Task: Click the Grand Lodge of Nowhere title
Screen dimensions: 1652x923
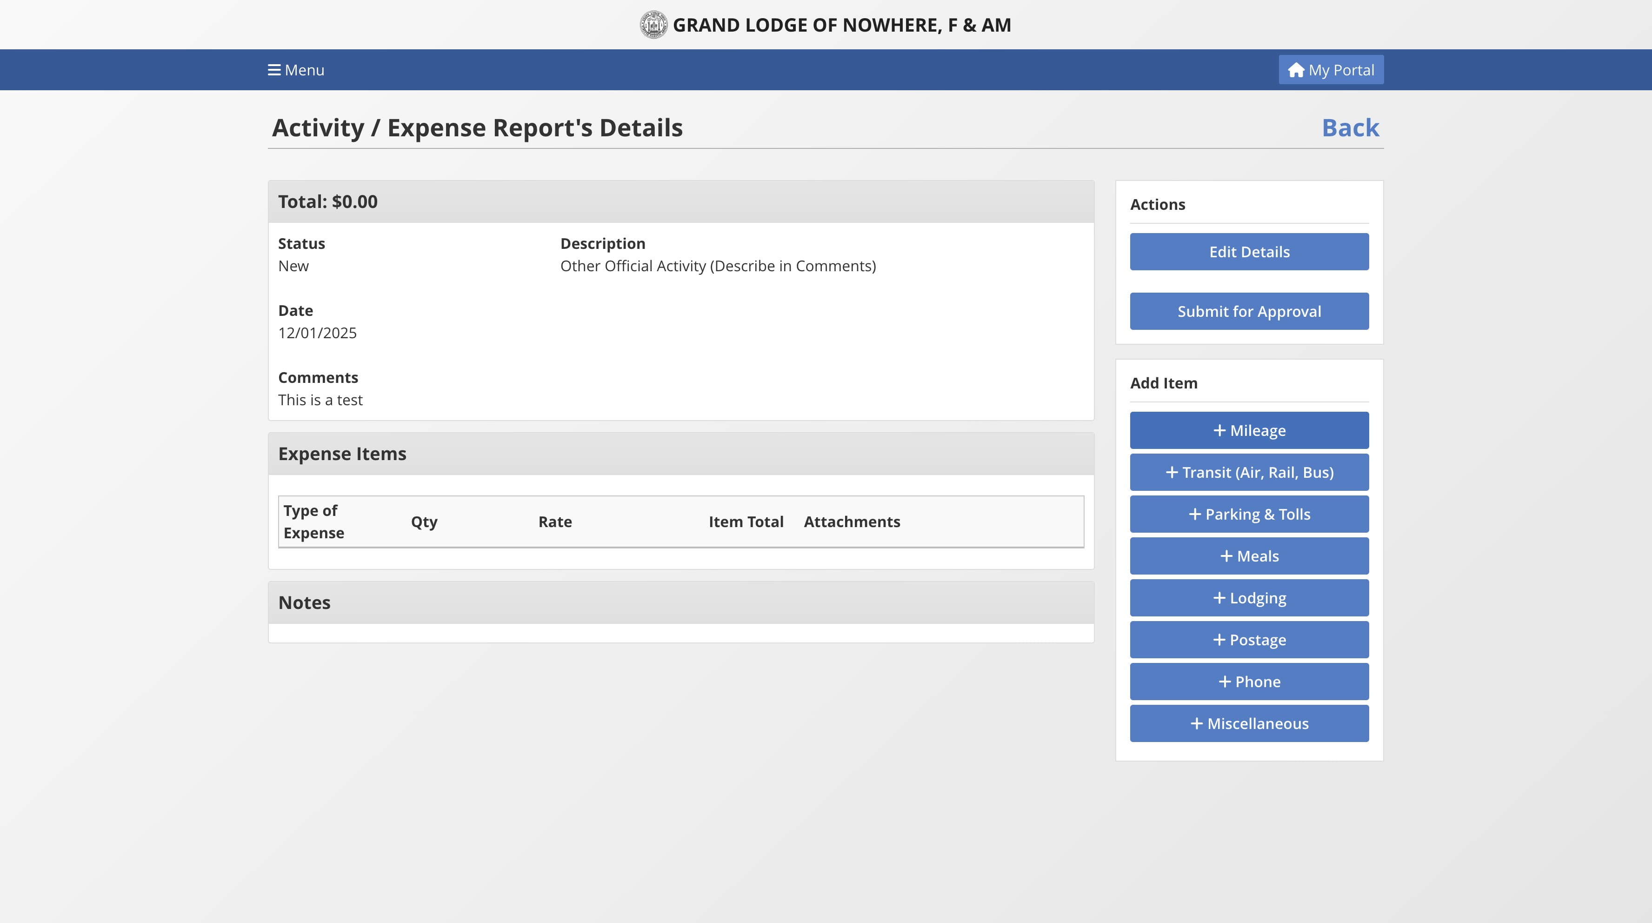Action: (x=841, y=25)
